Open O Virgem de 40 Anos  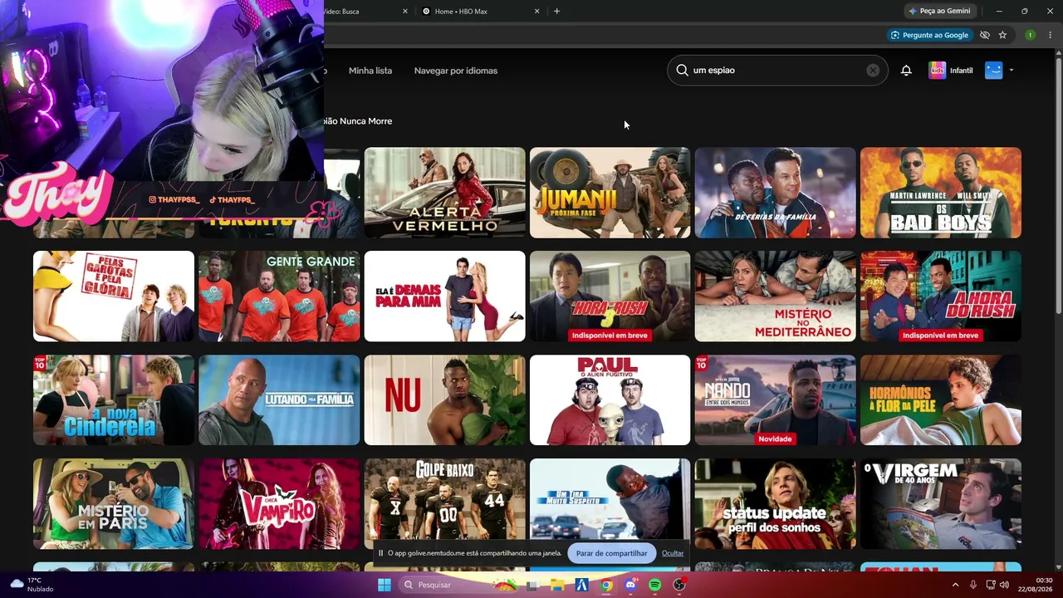pos(941,504)
